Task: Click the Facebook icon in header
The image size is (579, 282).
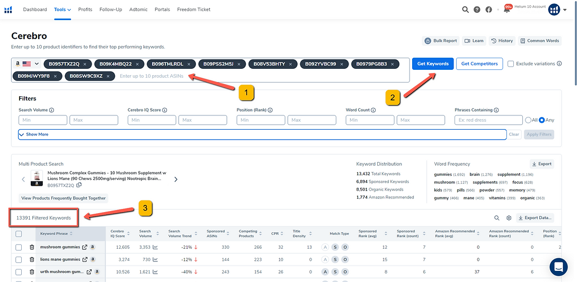Action: pyautogui.click(x=488, y=10)
